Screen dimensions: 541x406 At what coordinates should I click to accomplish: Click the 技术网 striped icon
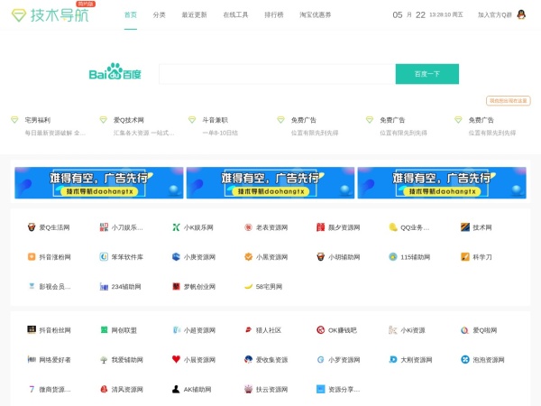click(x=465, y=227)
